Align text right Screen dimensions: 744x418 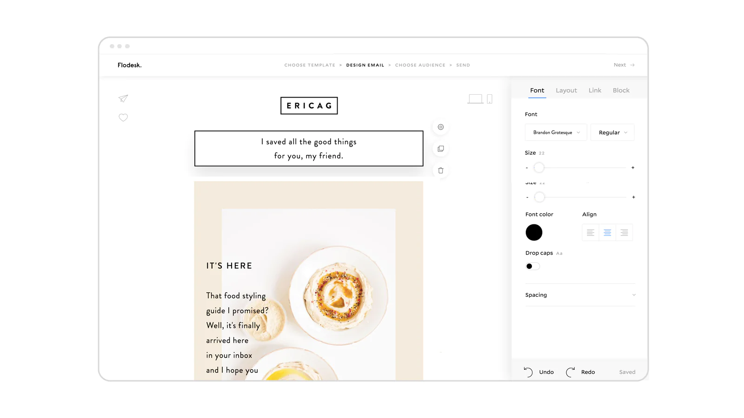624,232
